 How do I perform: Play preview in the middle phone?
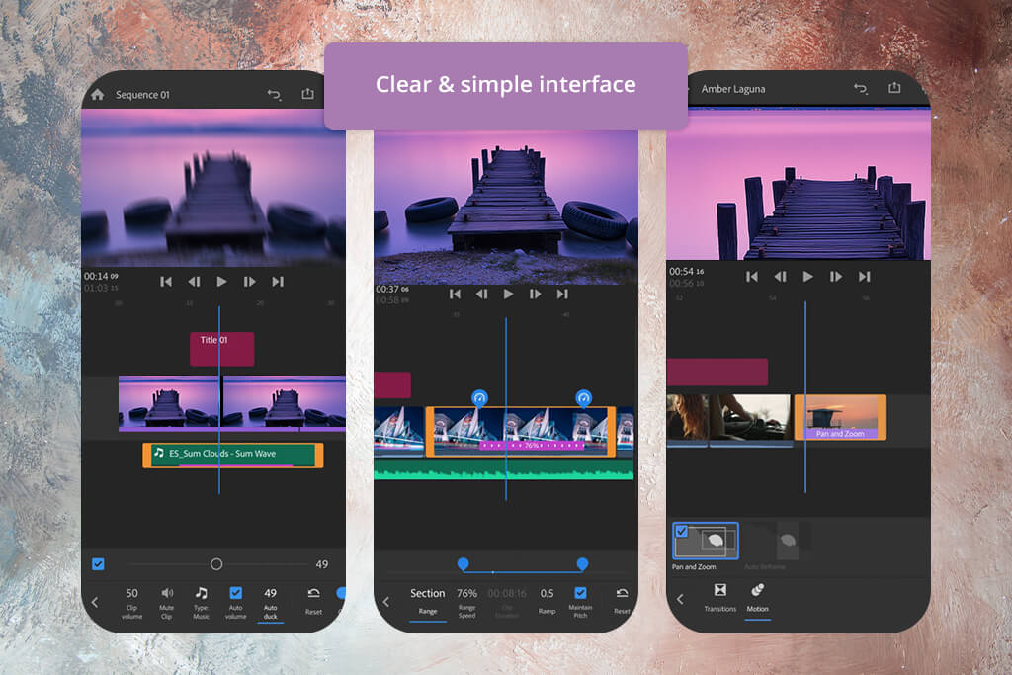point(509,295)
